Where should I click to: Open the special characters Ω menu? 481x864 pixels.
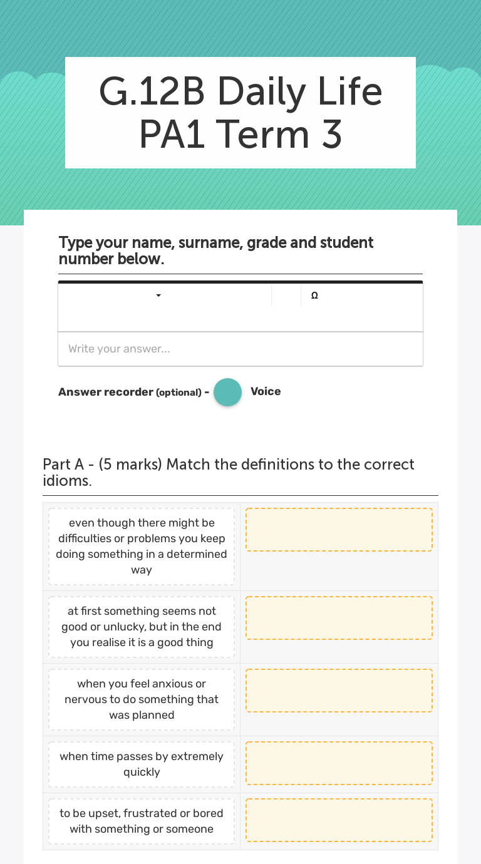point(314,295)
